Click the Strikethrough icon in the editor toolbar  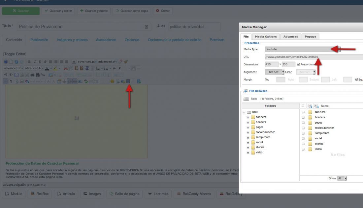[45, 61]
